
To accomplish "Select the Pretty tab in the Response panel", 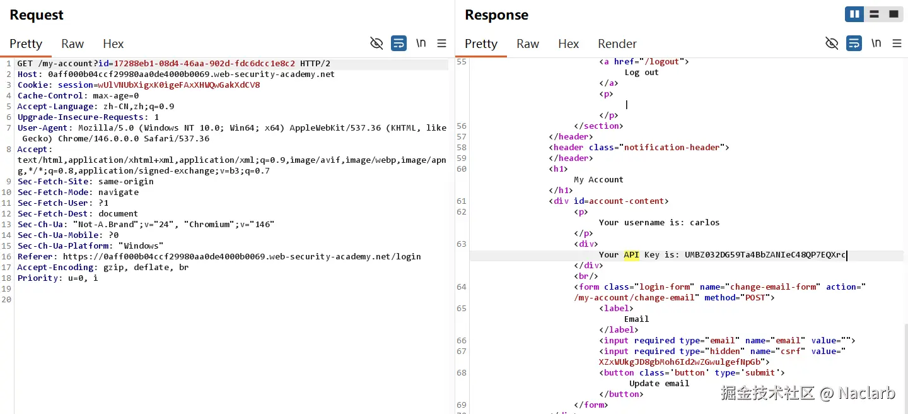I will click(481, 44).
